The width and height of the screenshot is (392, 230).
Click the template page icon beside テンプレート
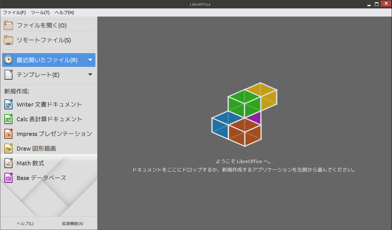pyautogui.click(x=8, y=75)
